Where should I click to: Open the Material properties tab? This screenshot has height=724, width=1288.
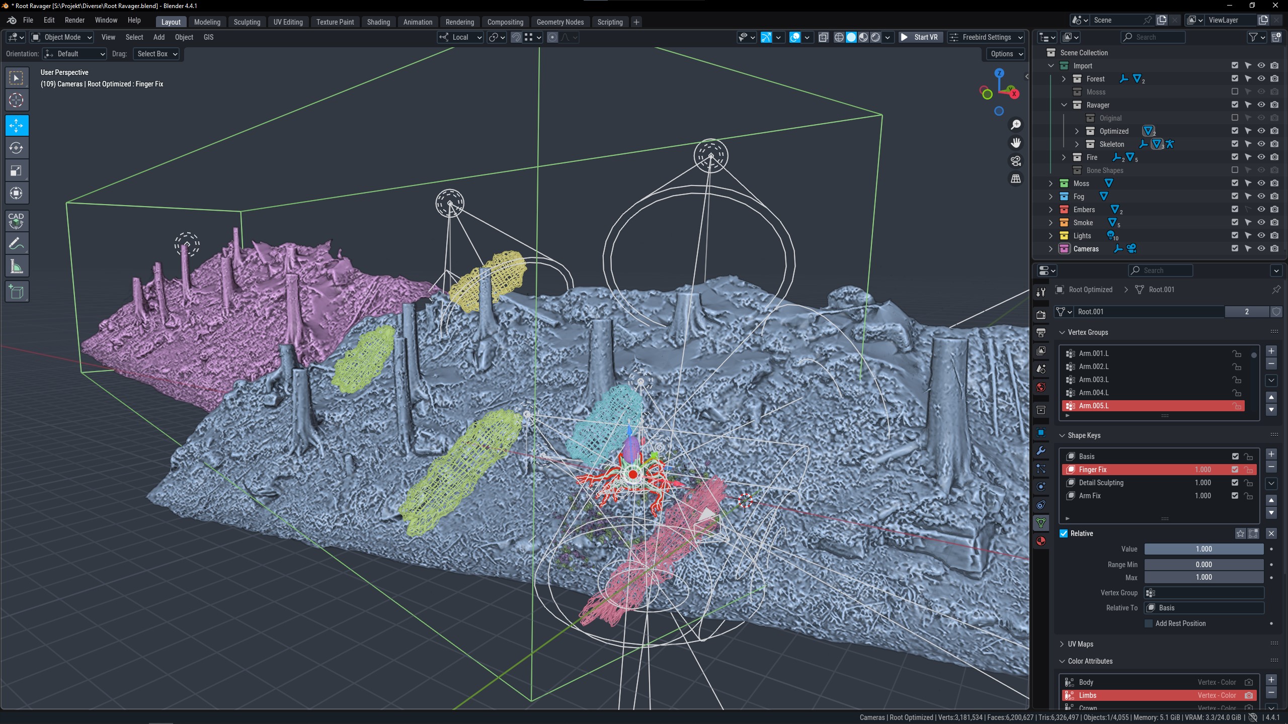click(x=1041, y=541)
